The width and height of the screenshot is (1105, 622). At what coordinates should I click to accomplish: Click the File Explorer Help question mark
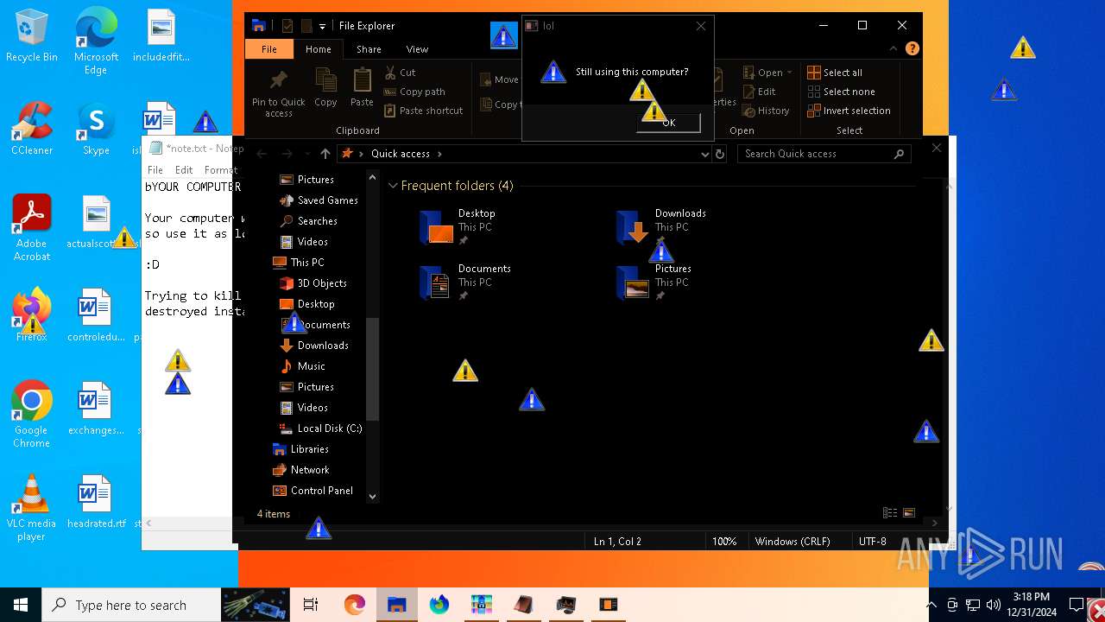coord(912,49)
